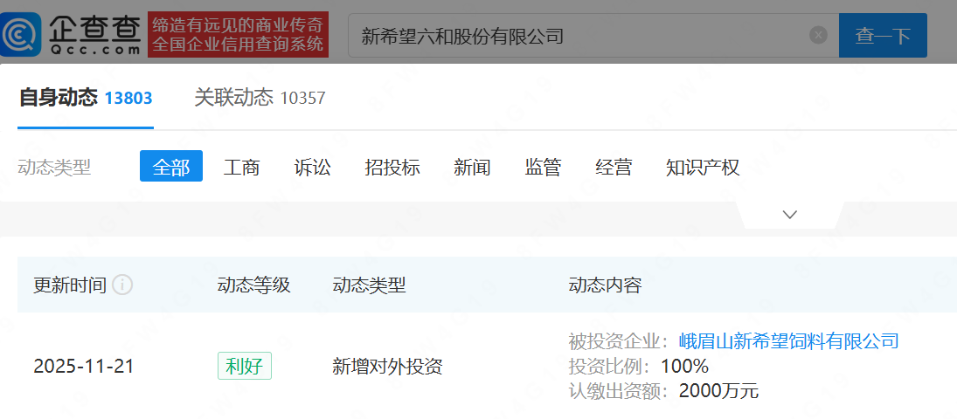Expand more filters with the chevron arrow
The height and width of the screenshot is (419, 957).
790,215
